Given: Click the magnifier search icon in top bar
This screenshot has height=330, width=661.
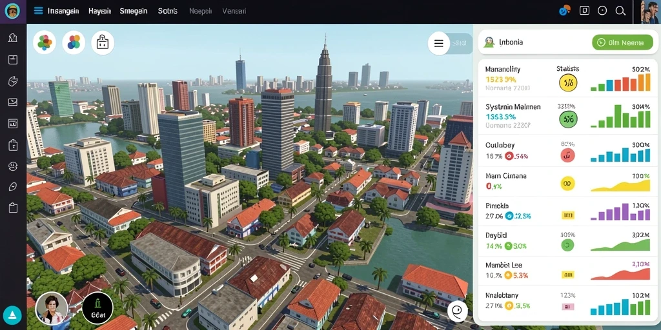Looking at the screenshot, I should click(x=620, y=11).
